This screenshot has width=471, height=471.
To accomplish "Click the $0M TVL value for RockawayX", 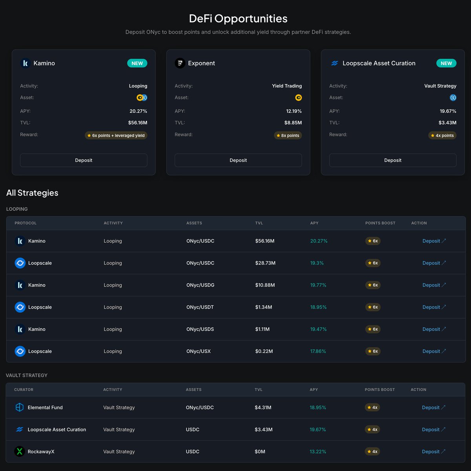I will coord(260,451).
